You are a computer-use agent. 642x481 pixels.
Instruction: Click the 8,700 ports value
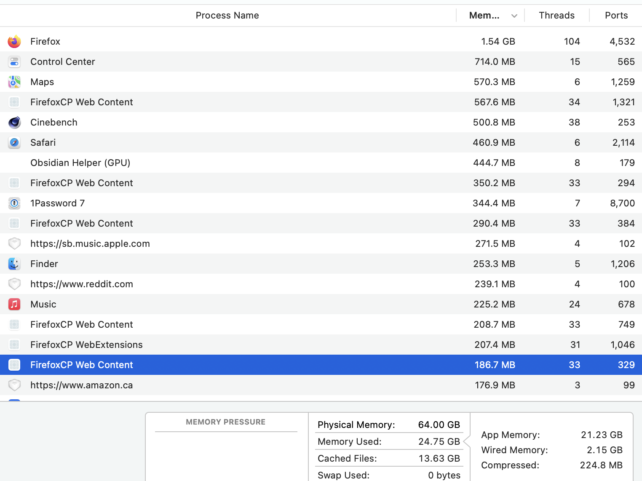(623, 203)
